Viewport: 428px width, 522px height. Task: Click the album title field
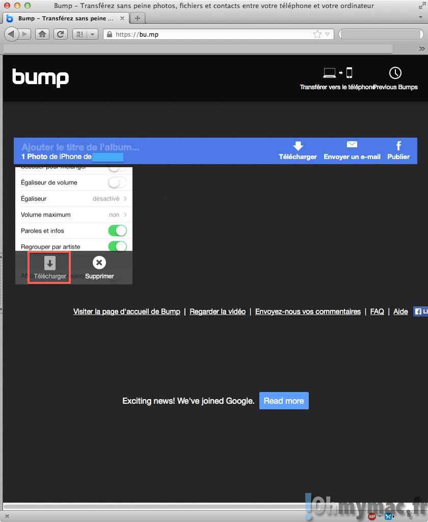coord(80,147)
